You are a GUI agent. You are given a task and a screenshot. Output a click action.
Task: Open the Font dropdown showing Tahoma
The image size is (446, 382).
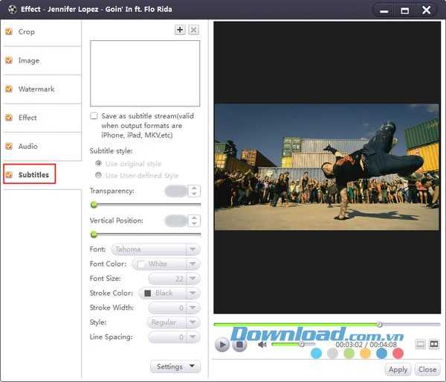click(155, 249)
